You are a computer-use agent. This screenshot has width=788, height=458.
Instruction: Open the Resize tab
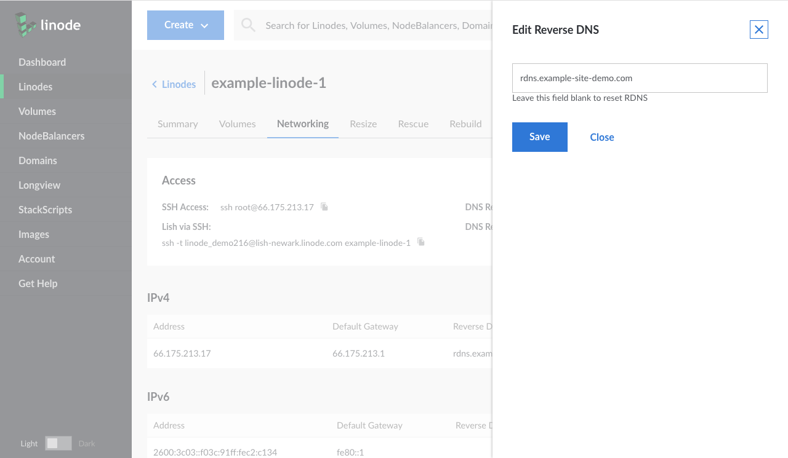tap(363, 124)
